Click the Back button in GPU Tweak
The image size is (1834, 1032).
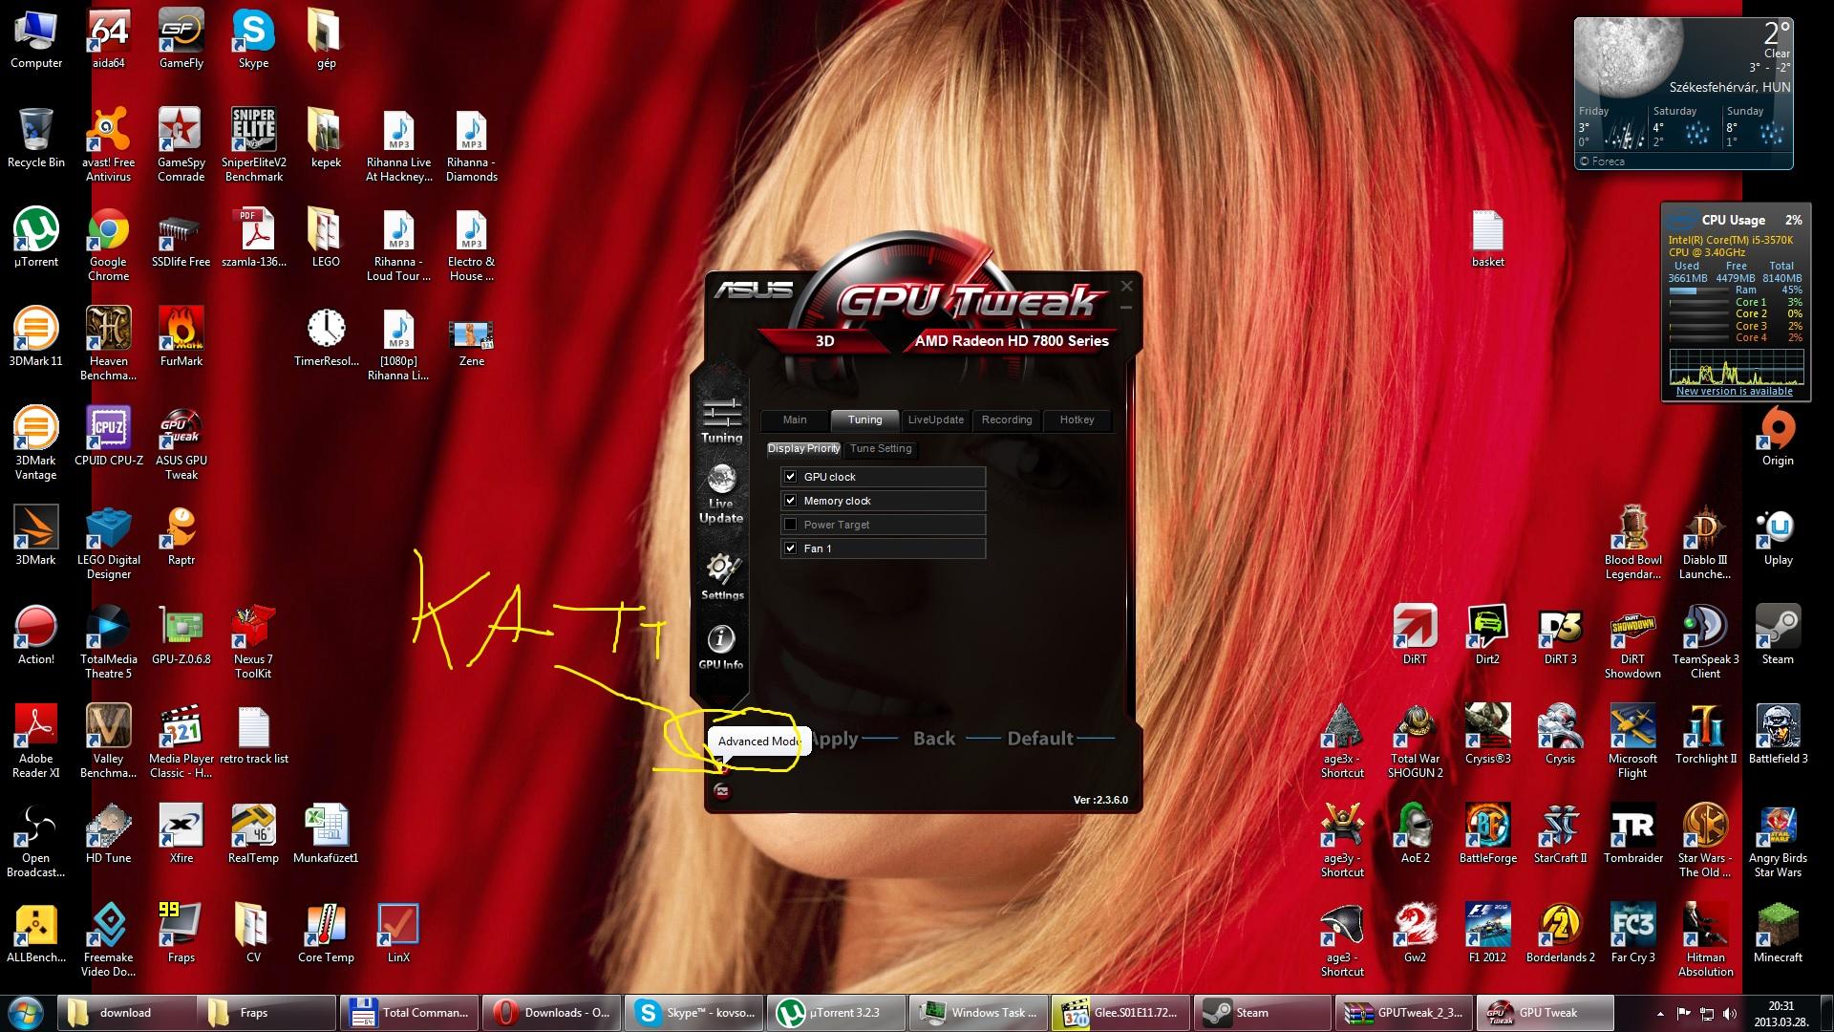pos(934,739)
